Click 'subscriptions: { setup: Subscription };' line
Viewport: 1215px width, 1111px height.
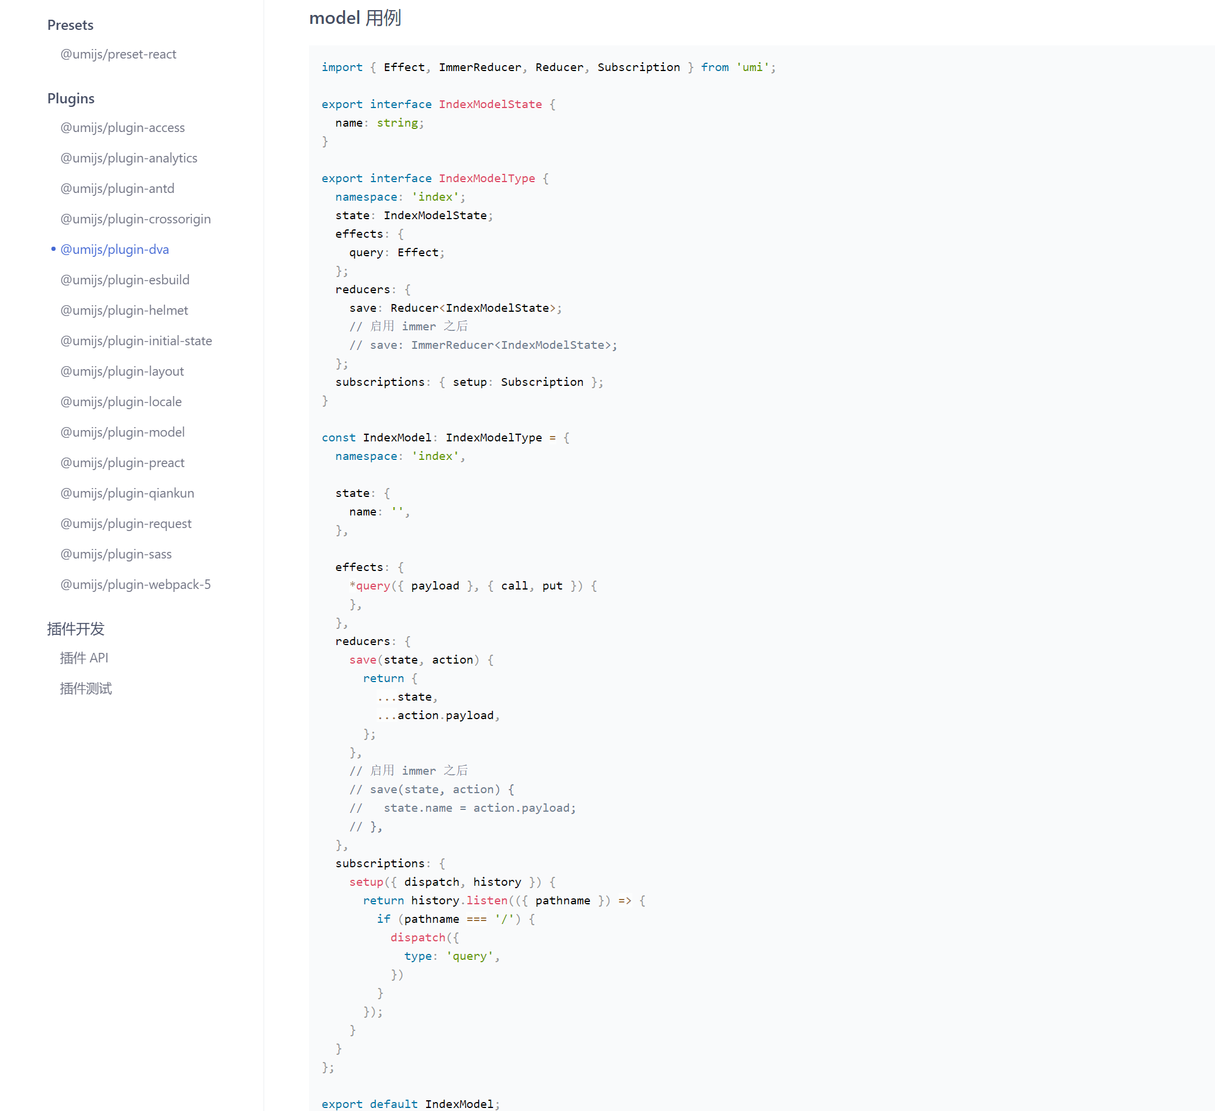[469, 382]
